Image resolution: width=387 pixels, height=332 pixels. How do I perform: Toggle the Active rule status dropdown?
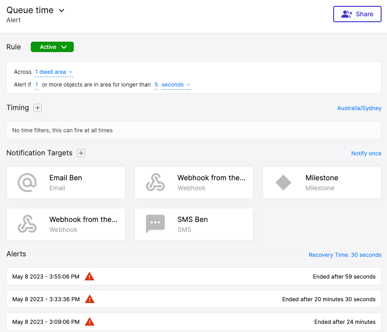click(x=52, y=47)
